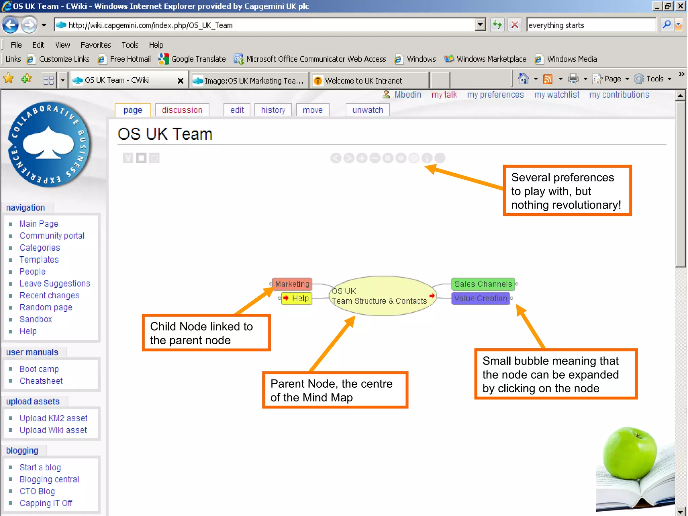Open the Favorites menu
688x516 pixels.
tap(95, 45)
